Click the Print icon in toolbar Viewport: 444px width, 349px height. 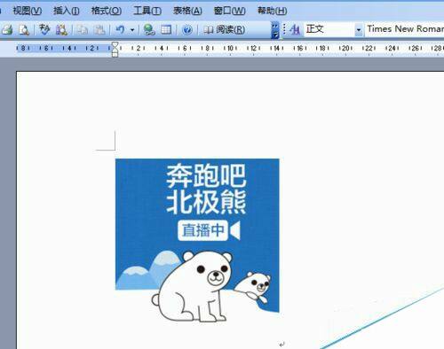point(7,29)
